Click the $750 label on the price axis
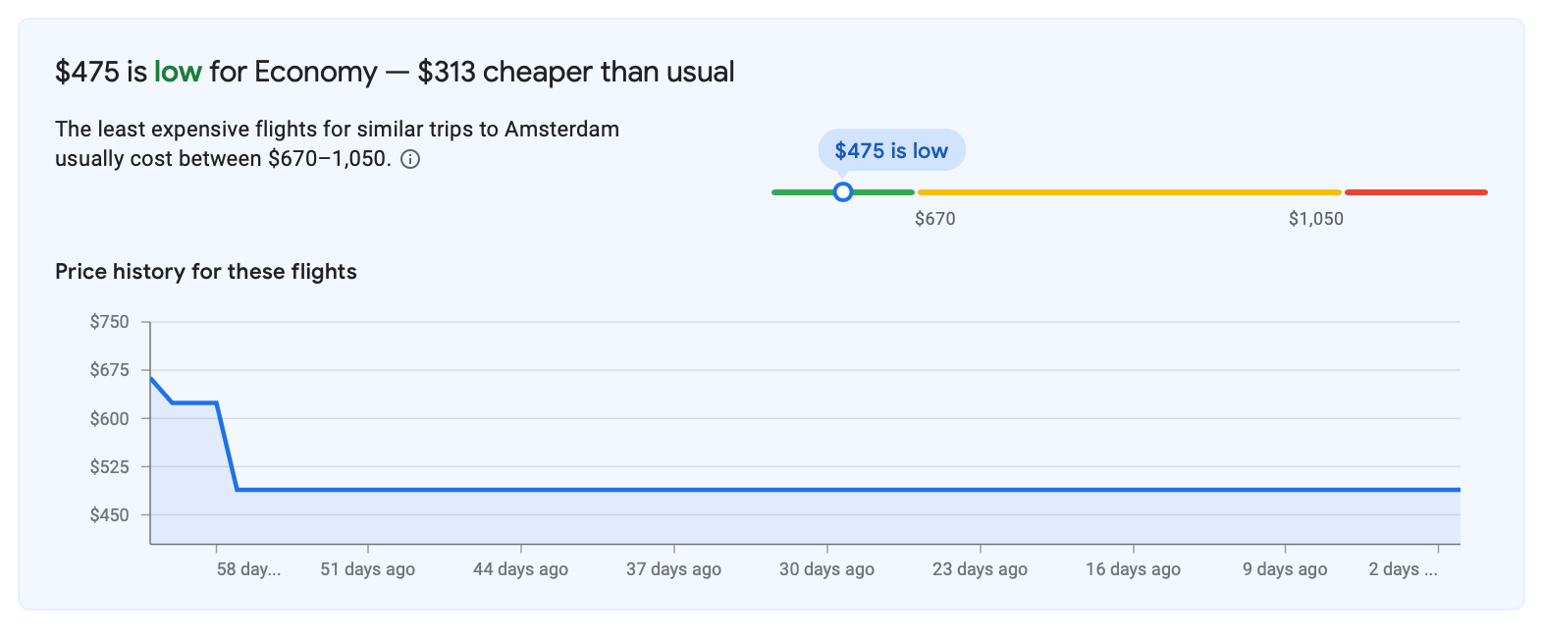Screen dimensions: 1541x640 pos(109,322)
